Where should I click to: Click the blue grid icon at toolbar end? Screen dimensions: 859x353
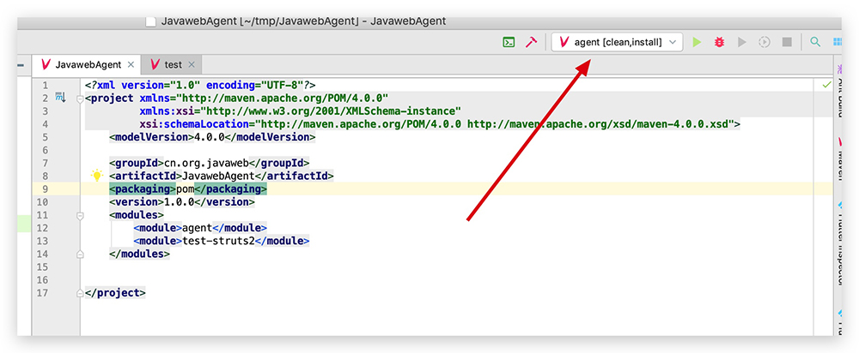(837, 42)
